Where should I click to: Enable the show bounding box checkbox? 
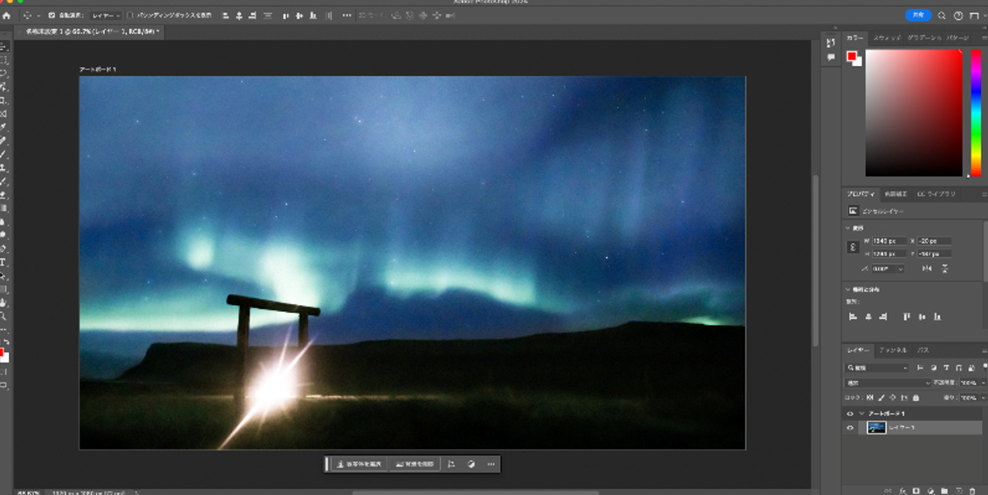click(130, 16)
